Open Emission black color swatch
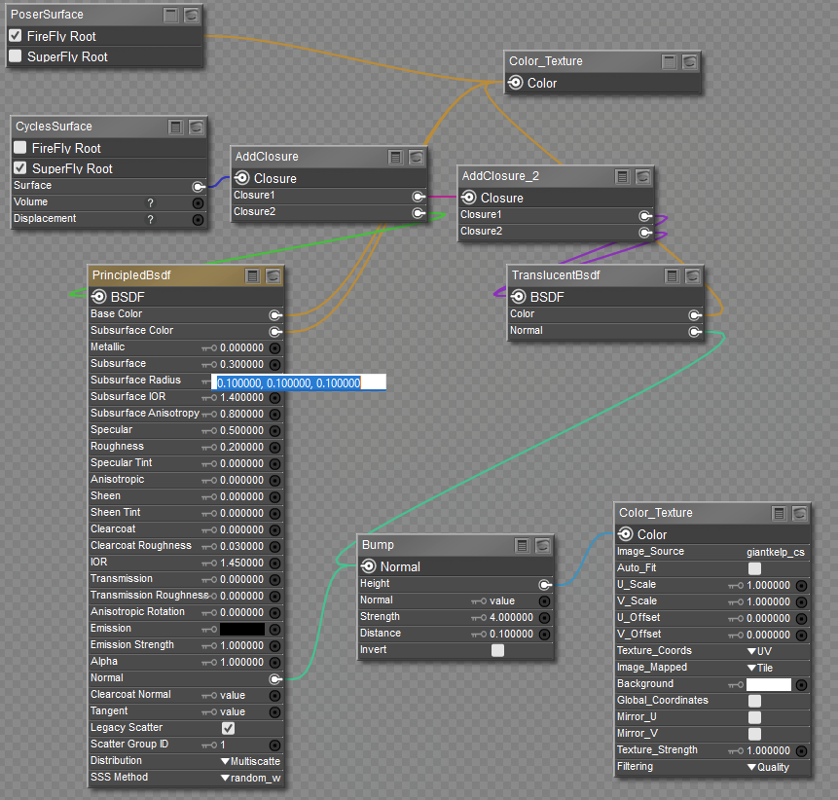 pyautogui.click(x=242, y=629)
